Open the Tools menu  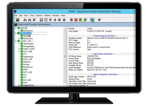point(32,15)
